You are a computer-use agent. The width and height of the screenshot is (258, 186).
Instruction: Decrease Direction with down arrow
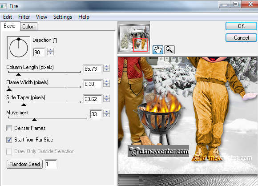(x=51, y=53)
